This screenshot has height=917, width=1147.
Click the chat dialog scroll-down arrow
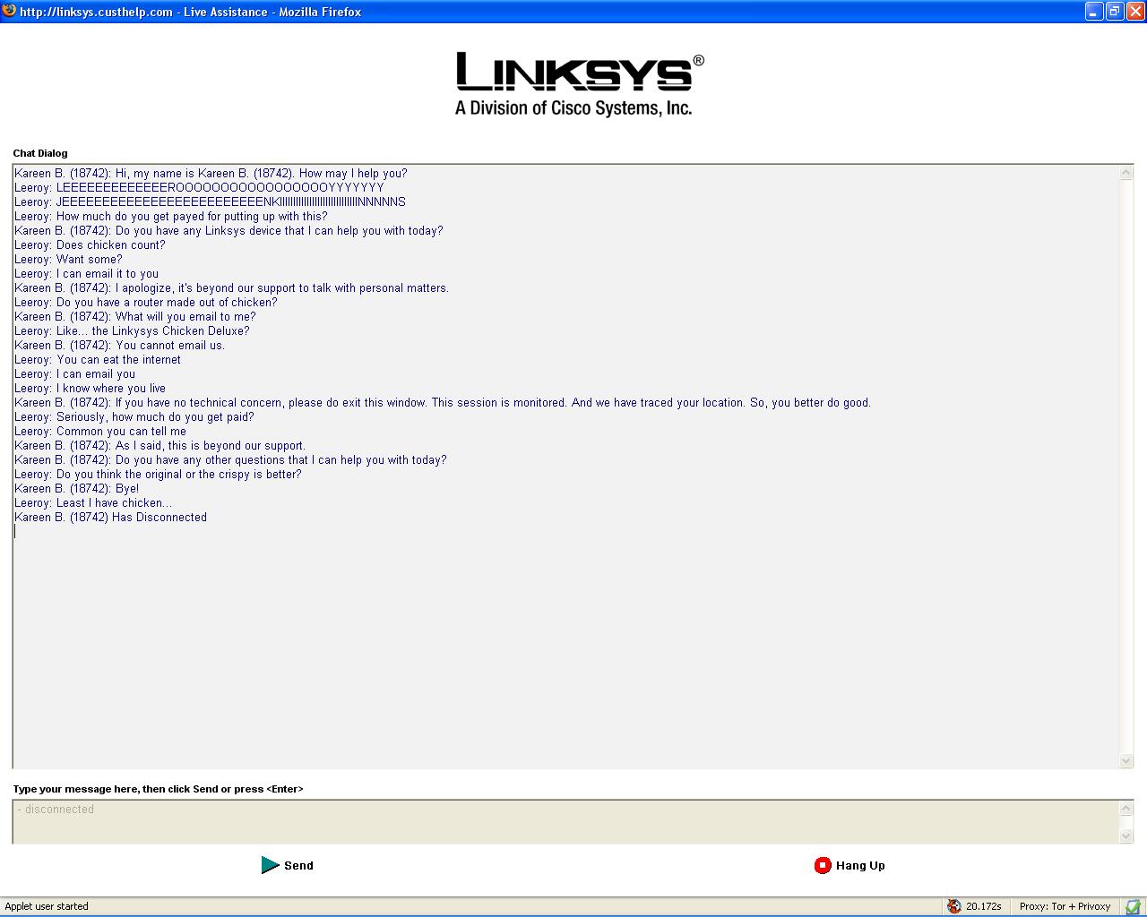point(1126,760)
